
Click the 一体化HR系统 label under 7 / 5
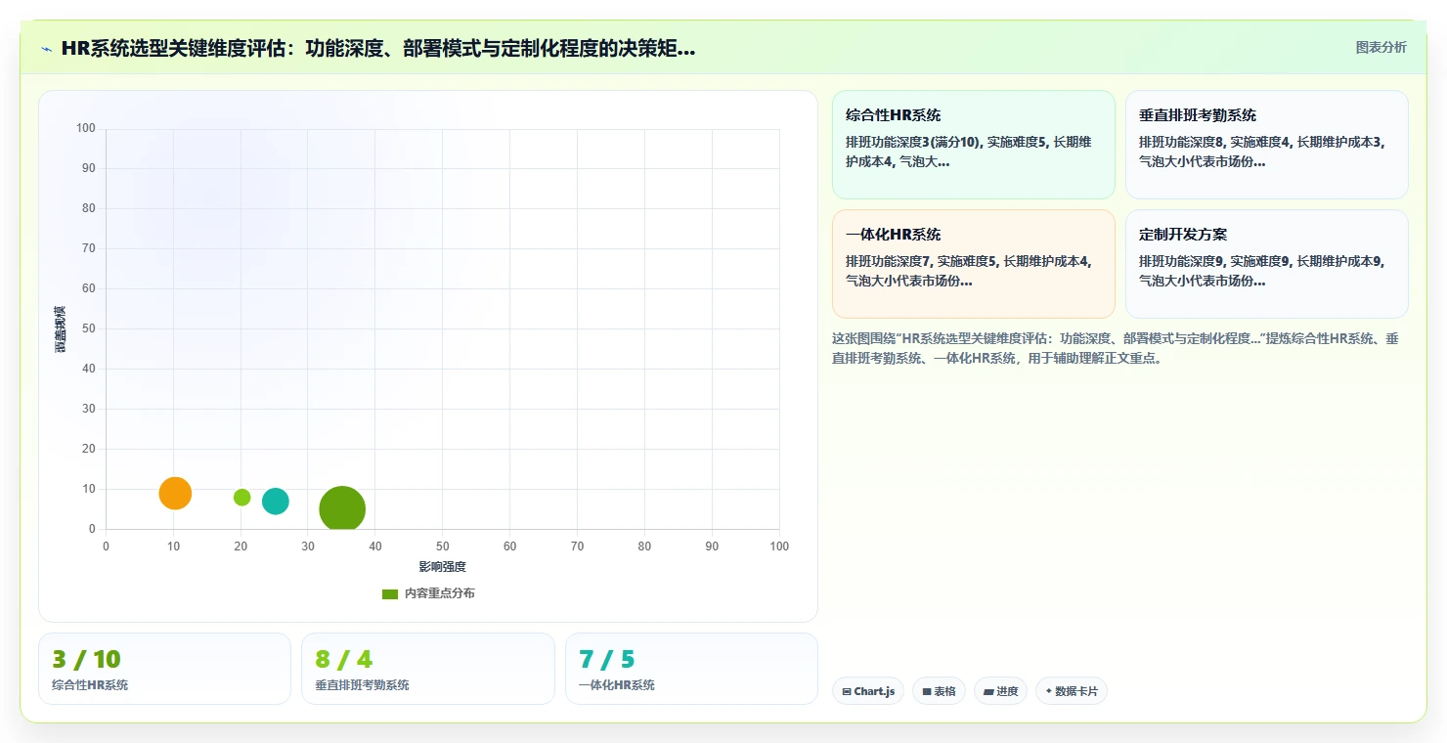coord(617,685)
